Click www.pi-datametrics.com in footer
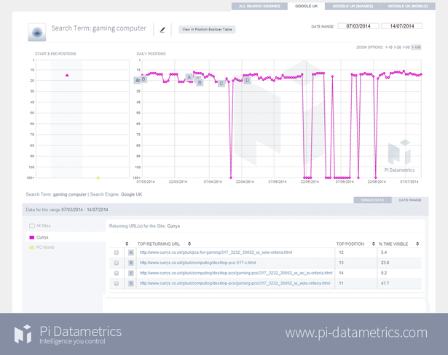This screenshot has height=355, width=448. tap(356, 332)
